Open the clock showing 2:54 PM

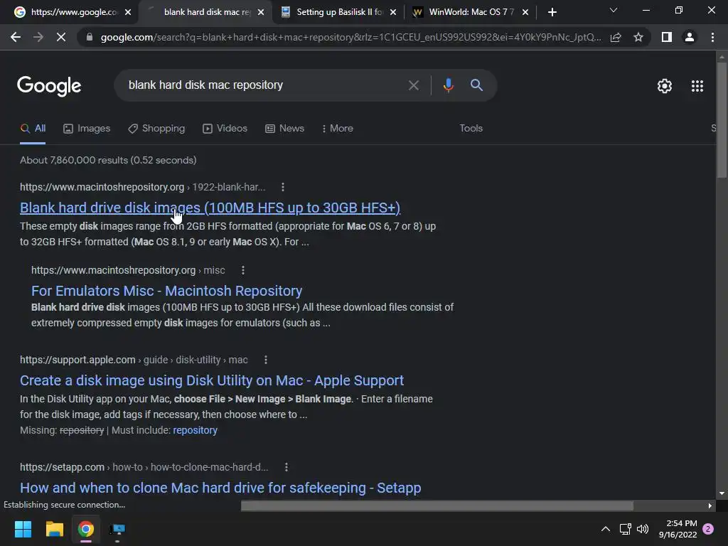[678, 529]
